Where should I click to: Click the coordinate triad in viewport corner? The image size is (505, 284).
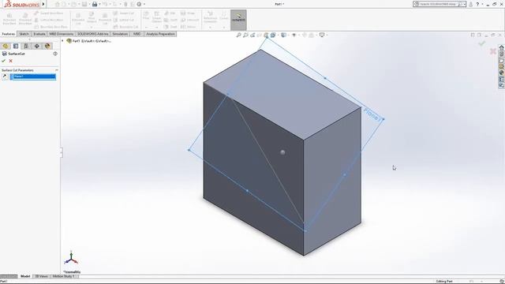71,258
